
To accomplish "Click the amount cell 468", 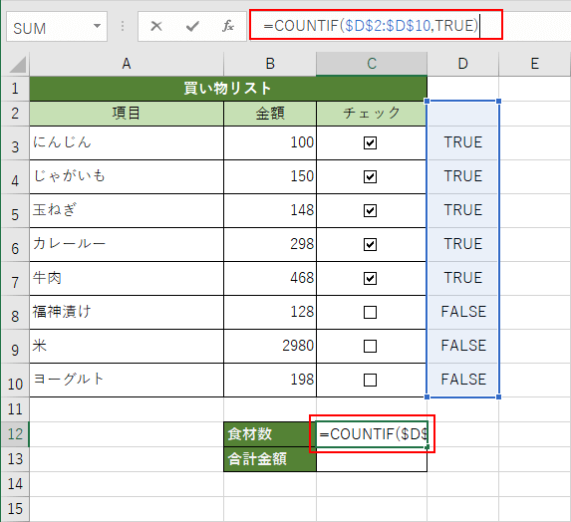I will click(270, 279).
